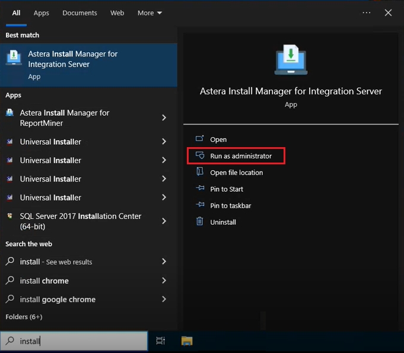Screen dimensions: 404x353
Task: Select Pin to taskbar option
Action: click(230, 205)
